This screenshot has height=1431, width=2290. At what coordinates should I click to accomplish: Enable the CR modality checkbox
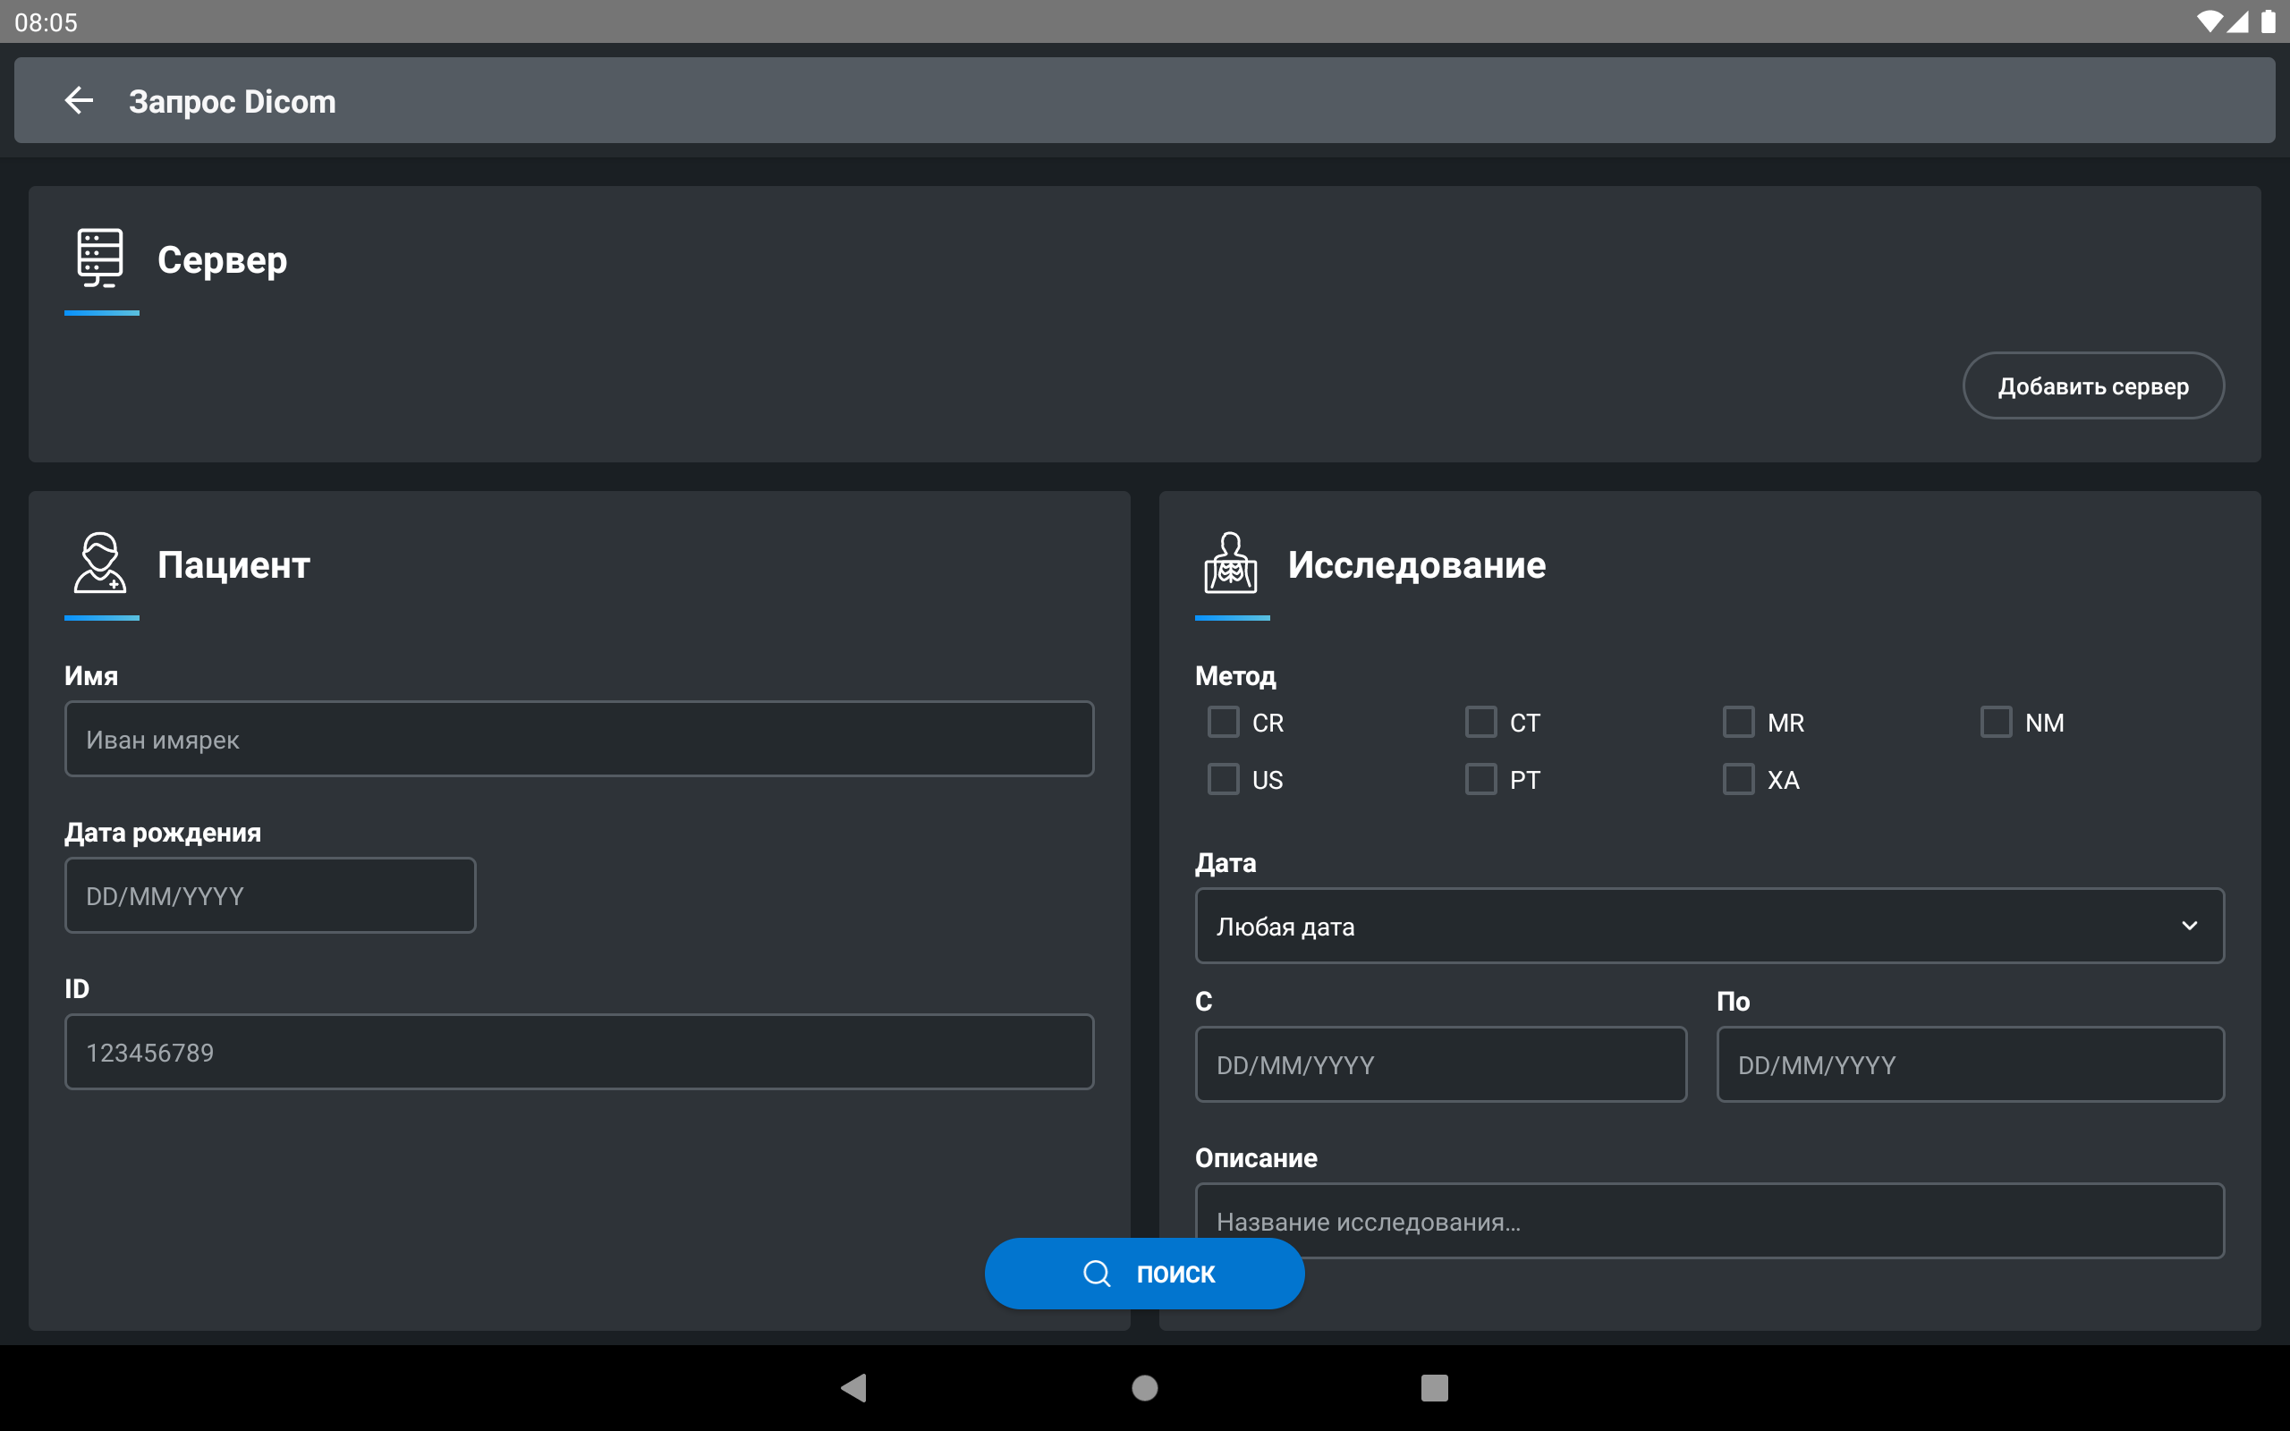1224,722
